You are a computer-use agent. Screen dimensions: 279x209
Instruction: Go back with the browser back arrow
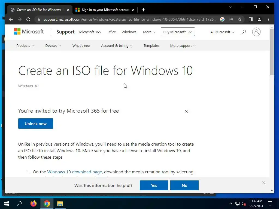(x=11, y=19)
